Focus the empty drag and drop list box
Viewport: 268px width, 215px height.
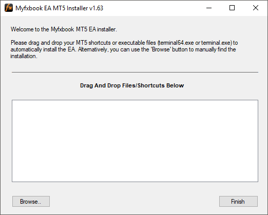(135, 141)
